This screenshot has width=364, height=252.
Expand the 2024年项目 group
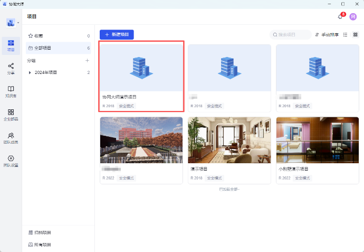tap(30, 72)
